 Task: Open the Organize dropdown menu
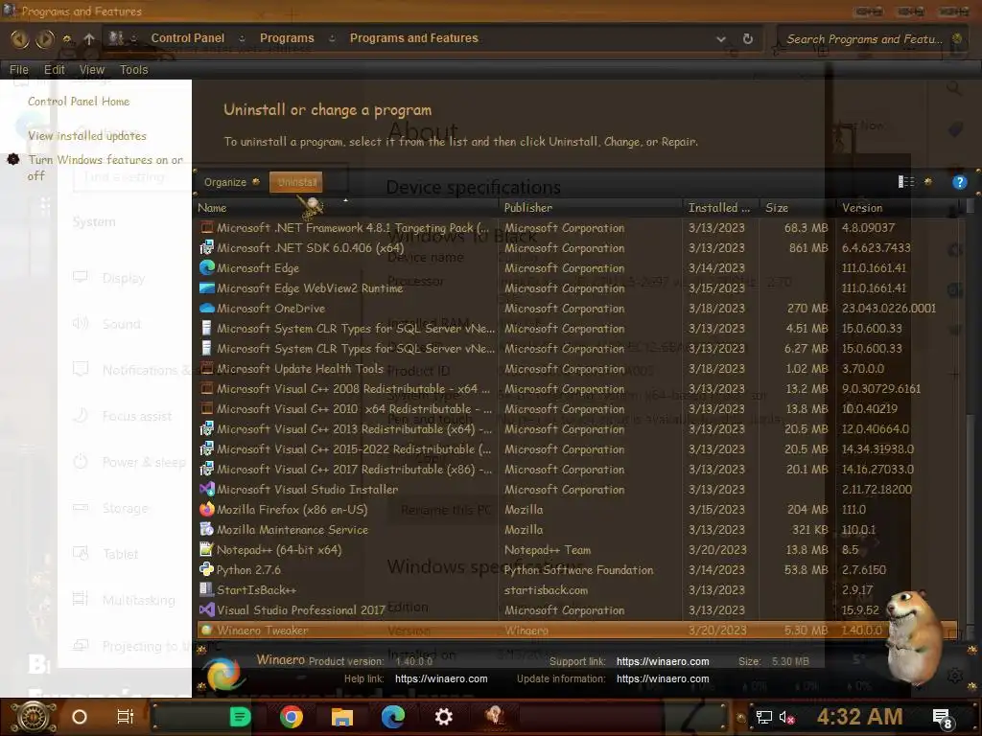pos(231,182)
